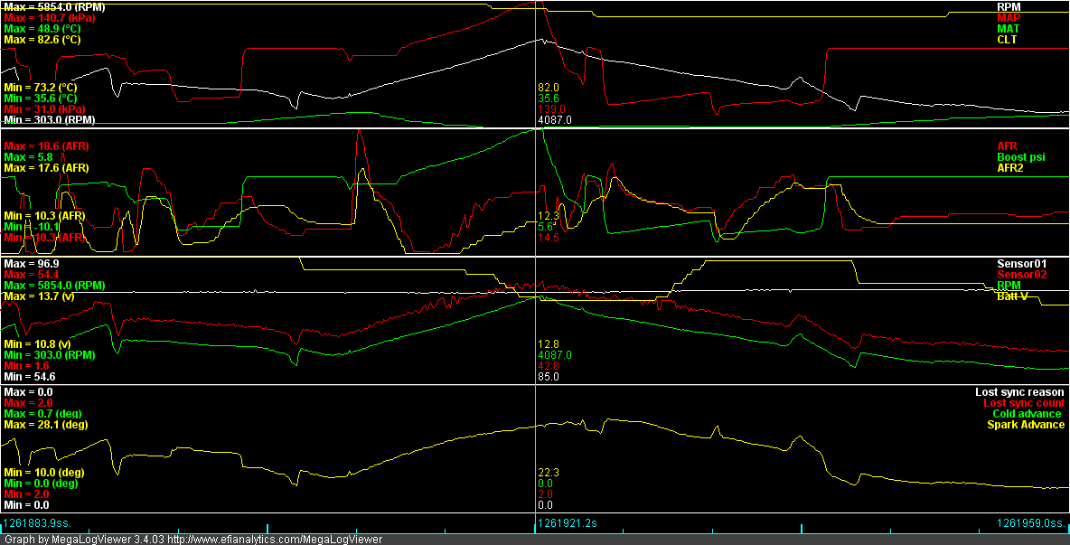Select the Cold advance legend label
The height and width of the screenshot is (545, 1070).
[1027, 414]
